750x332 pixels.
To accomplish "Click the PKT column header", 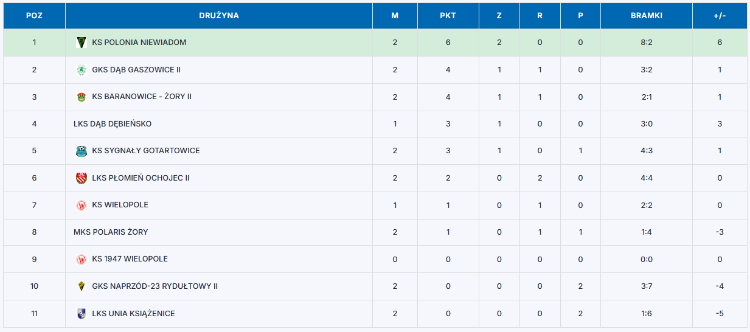I will (x=448, y=16).
